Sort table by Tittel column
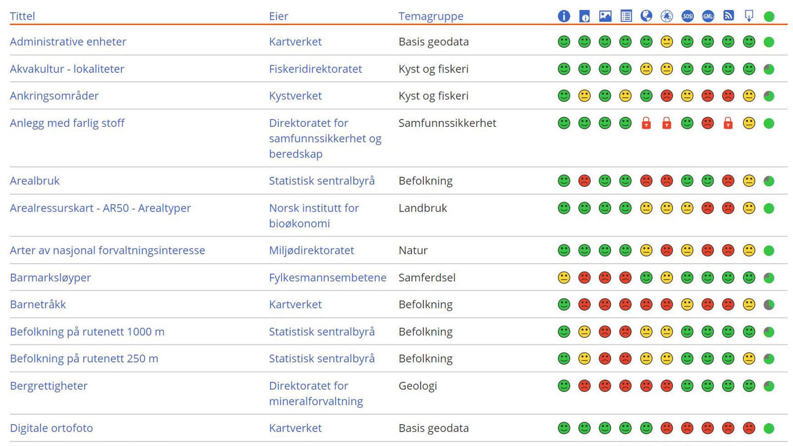 coord(22,16)
